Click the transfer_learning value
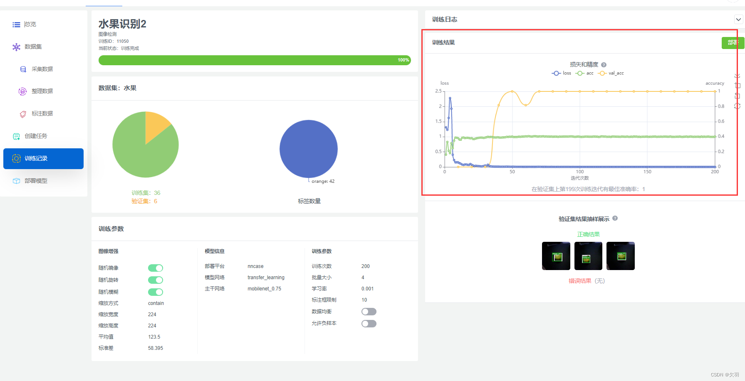745x381 pixels. [266, 278]
